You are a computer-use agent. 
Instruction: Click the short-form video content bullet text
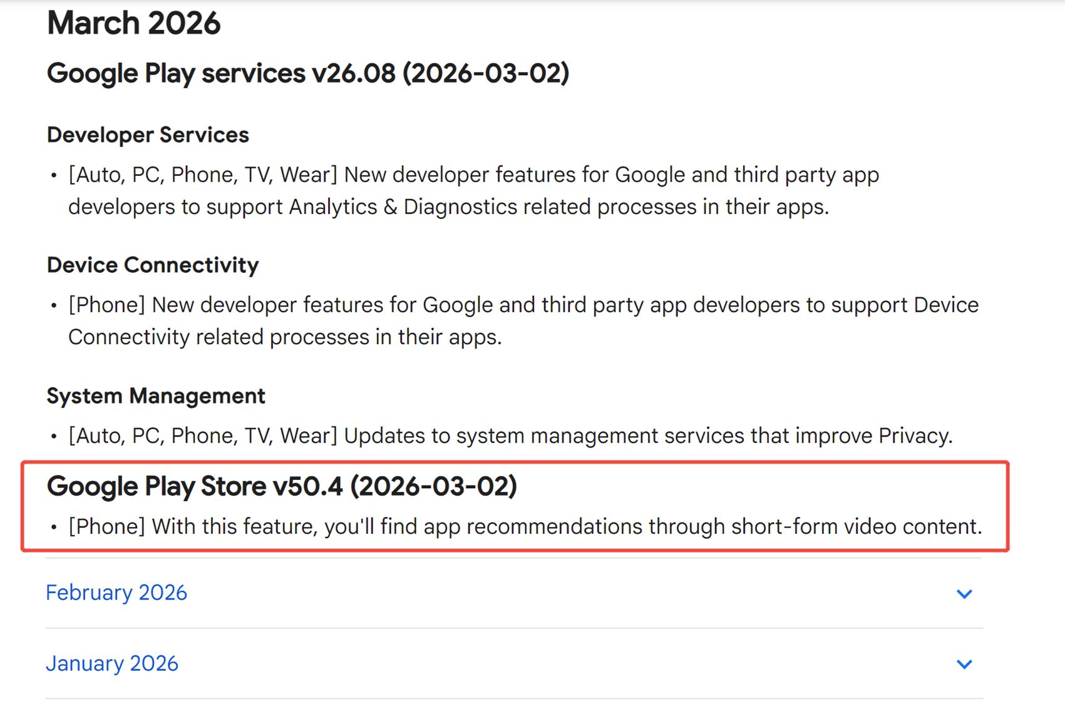pos(526,526)
